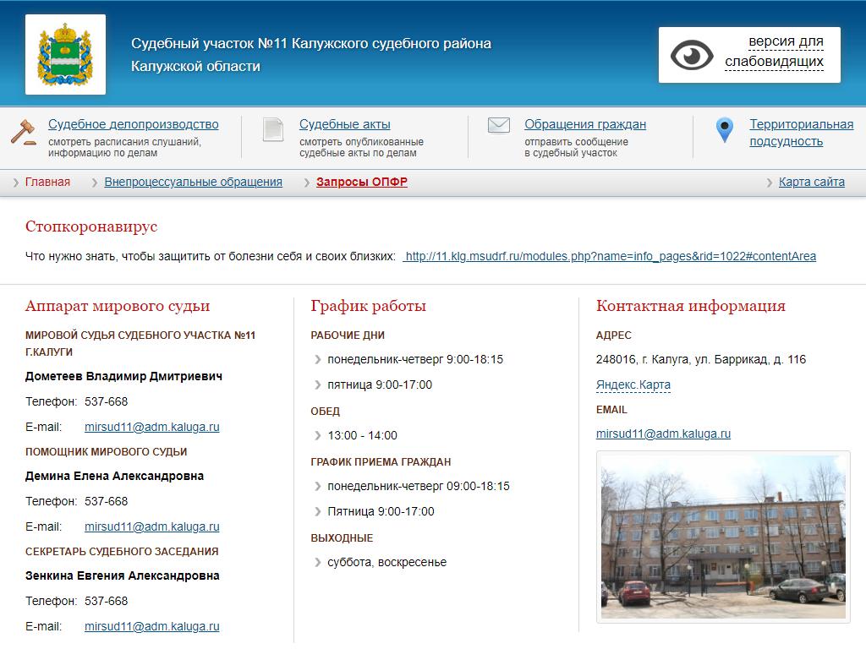
Task: Click the gavel icon for court proceedings
Action: pyautogui.click(x=23, y=132)
